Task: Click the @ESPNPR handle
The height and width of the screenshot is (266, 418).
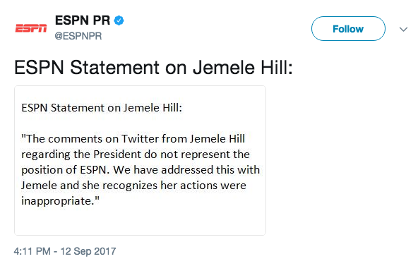Action: (x=78, y=36)
